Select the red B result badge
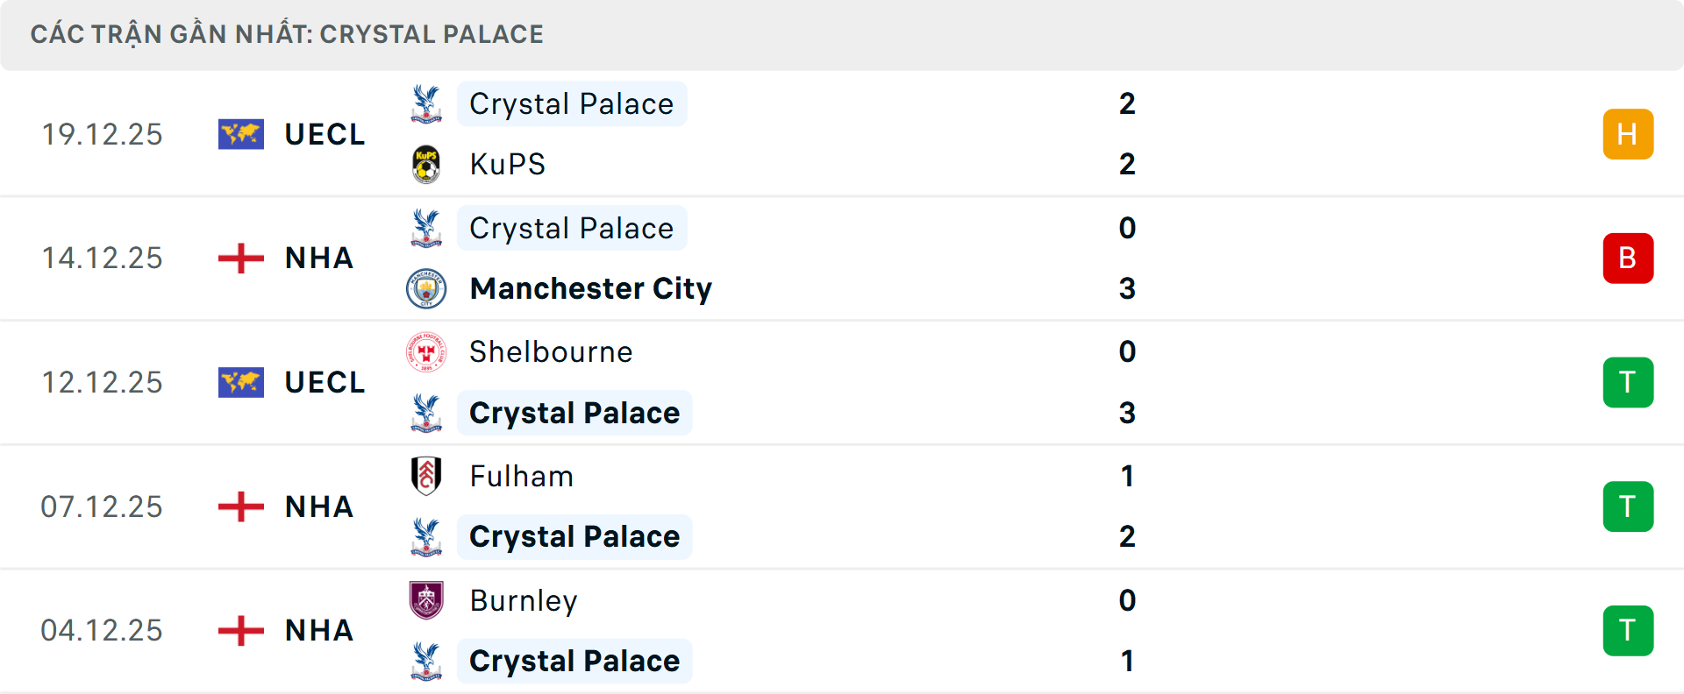1684x694 pixels. [x=1628, y=258]
